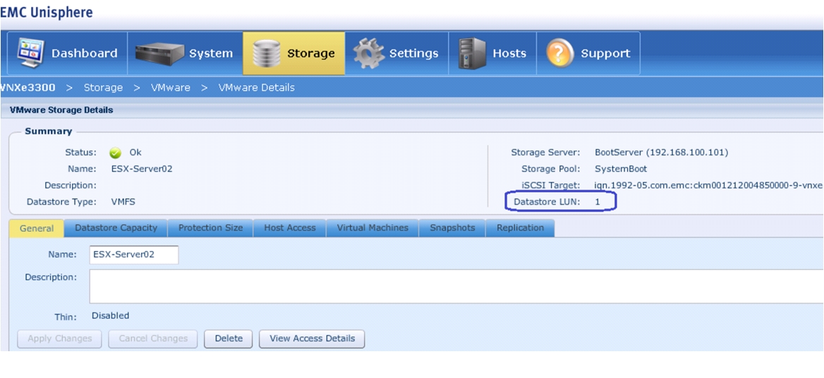This screenshot has width=824, height=378.
Task: Click the Datastore Type label
Action: (x=61, y=202)
